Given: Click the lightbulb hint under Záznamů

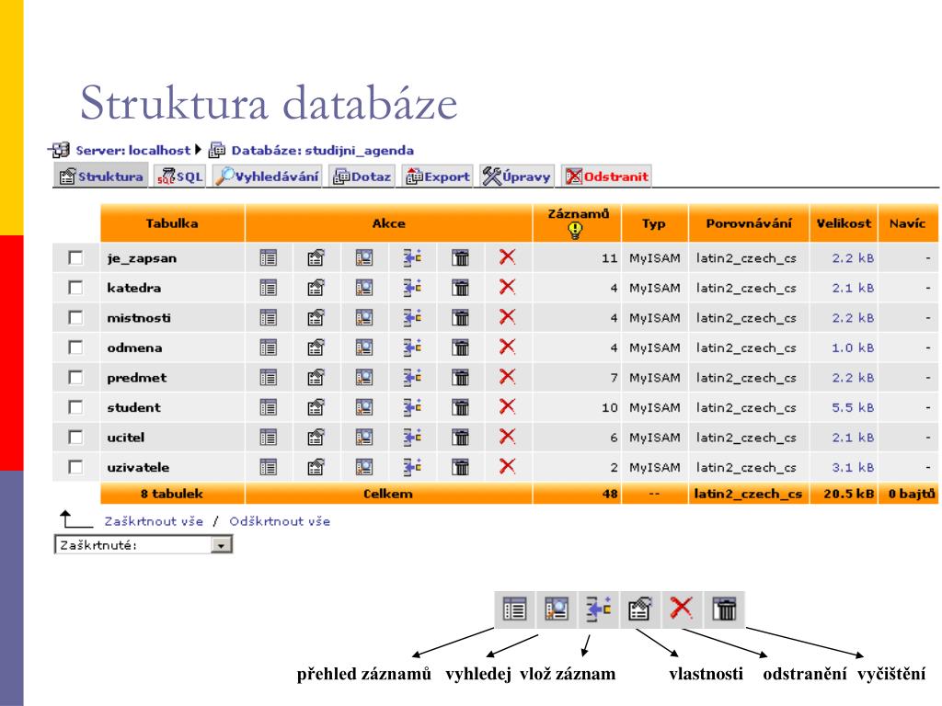Looking at the screenshot, I should (576, 230).
